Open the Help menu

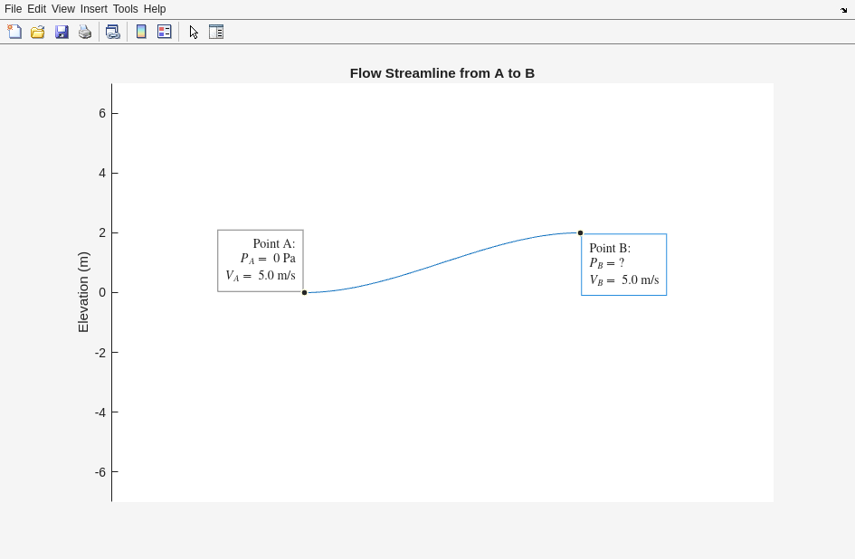pos(155,9)
